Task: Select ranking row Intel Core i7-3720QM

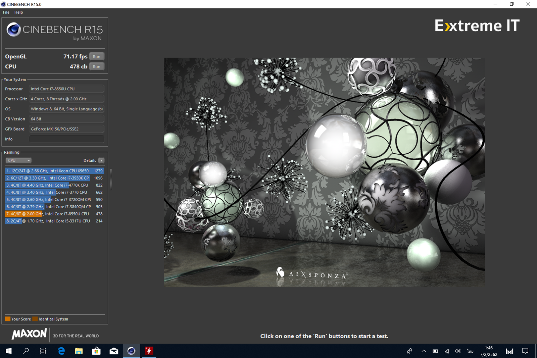Action: (54, 199)
